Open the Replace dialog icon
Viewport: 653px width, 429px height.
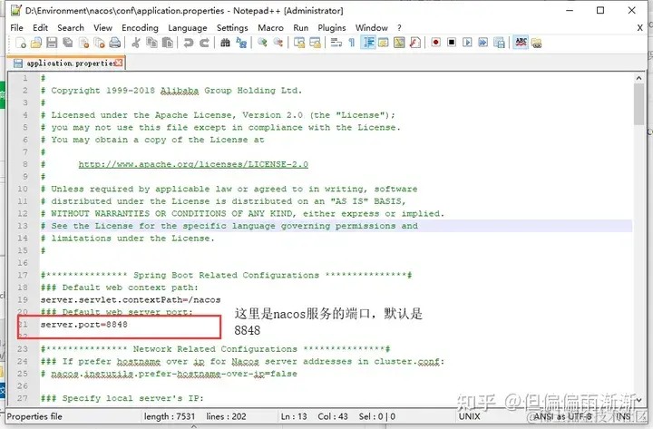pos(241,43)
